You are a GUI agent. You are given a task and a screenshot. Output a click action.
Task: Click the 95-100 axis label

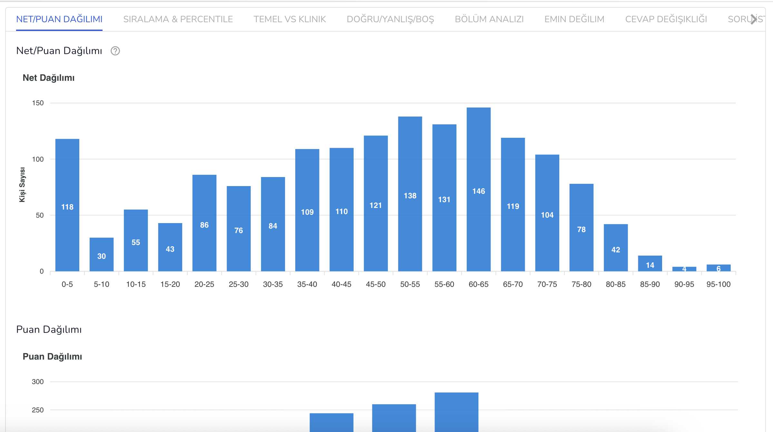click(719, 284)
